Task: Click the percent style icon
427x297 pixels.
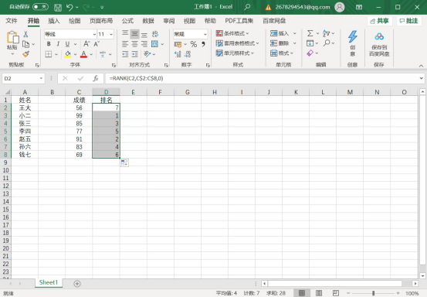Action: tap(193, 44)
